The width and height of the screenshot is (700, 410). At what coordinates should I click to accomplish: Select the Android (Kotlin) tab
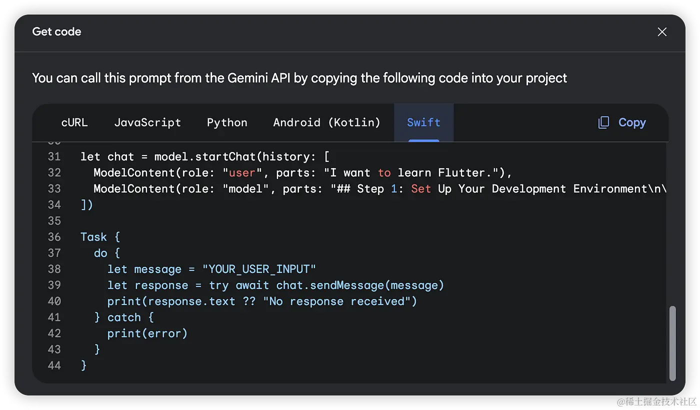tap(327, 122)
